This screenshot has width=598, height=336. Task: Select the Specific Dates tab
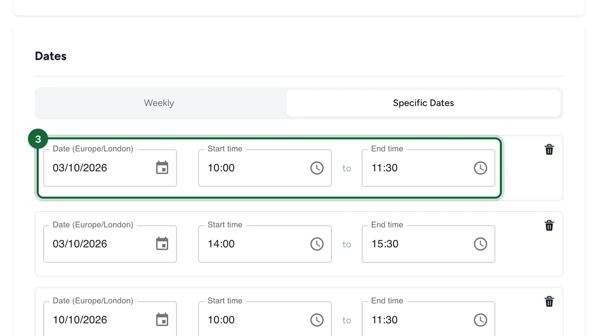point(423,103)
